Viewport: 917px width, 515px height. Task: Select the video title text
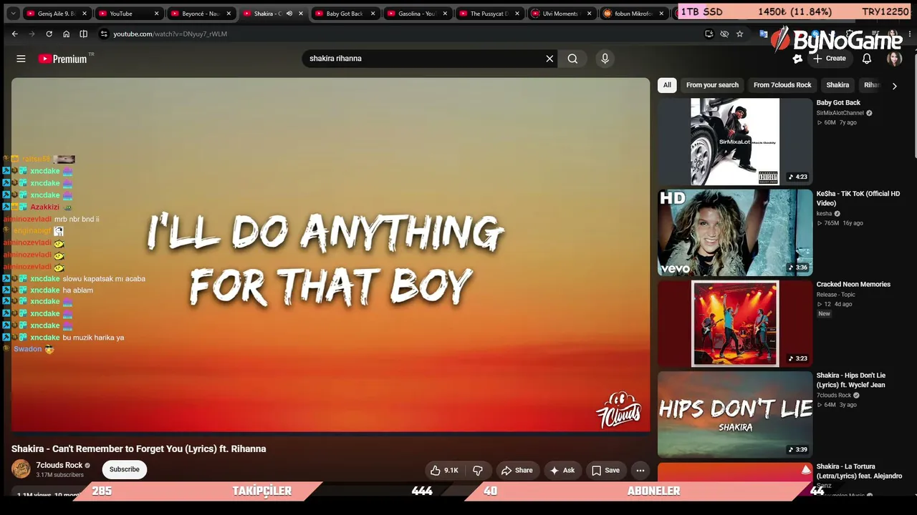point(139,449)
